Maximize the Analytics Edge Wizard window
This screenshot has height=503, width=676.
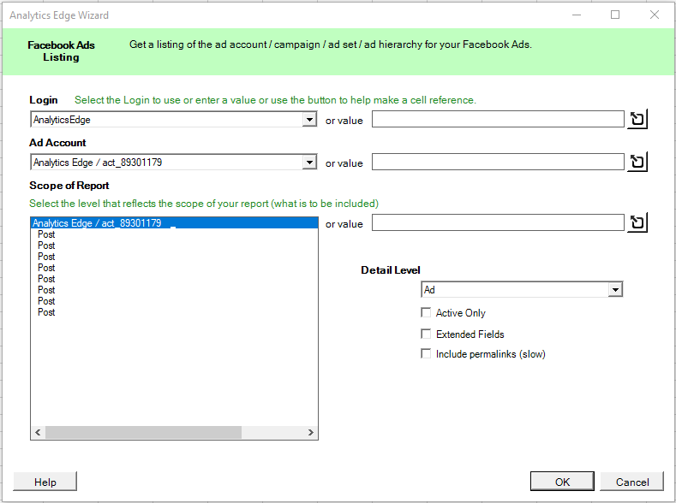click(615, 15)
